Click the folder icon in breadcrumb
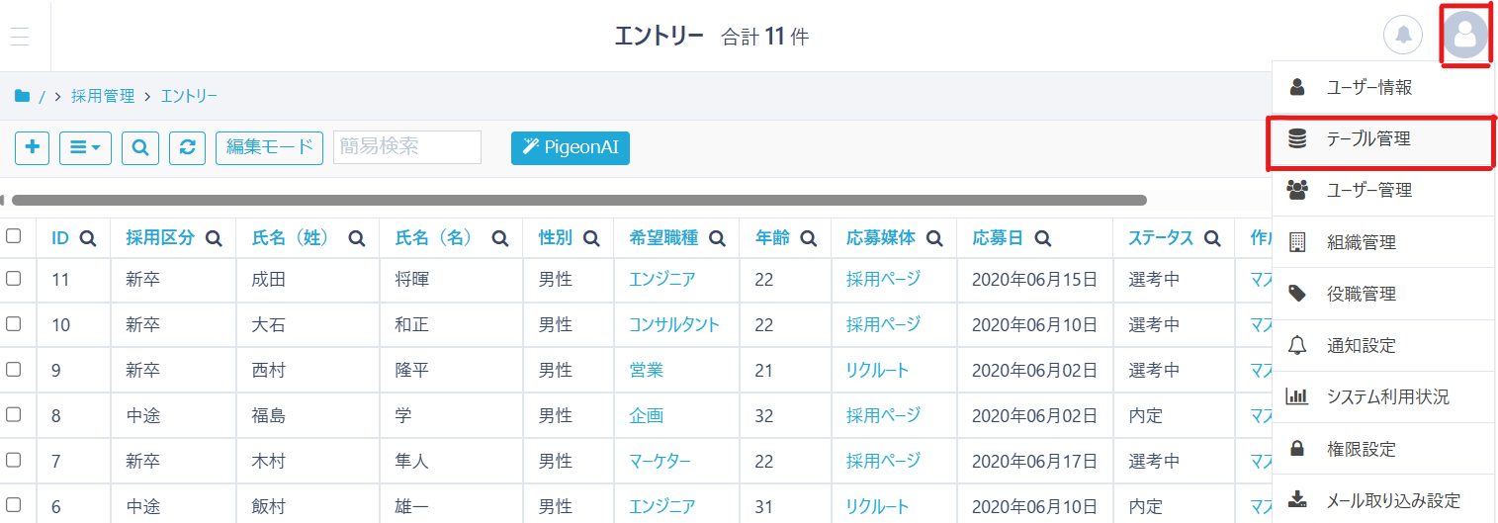The width and height of the screenshot is (1498, 523). pyautogui.click(x=22, y=96)
